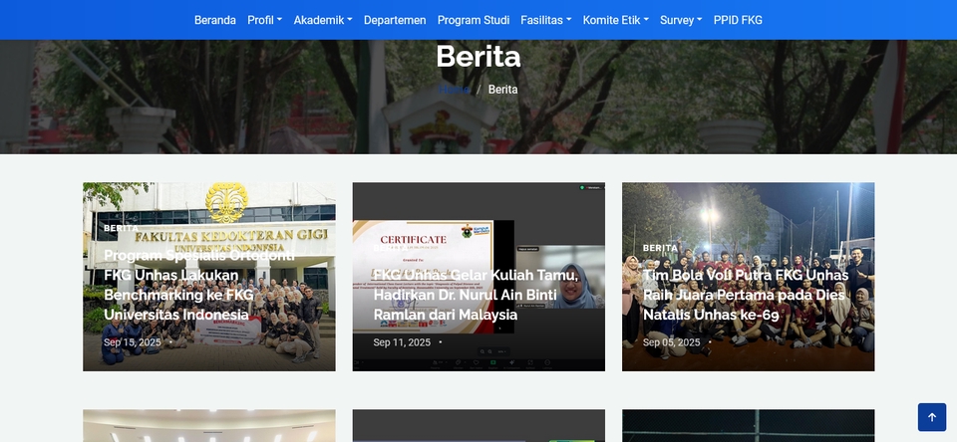Open the PPID FKG menu item
The height and width of the screenshot is (442, 957).
click(x=738, y=20)
